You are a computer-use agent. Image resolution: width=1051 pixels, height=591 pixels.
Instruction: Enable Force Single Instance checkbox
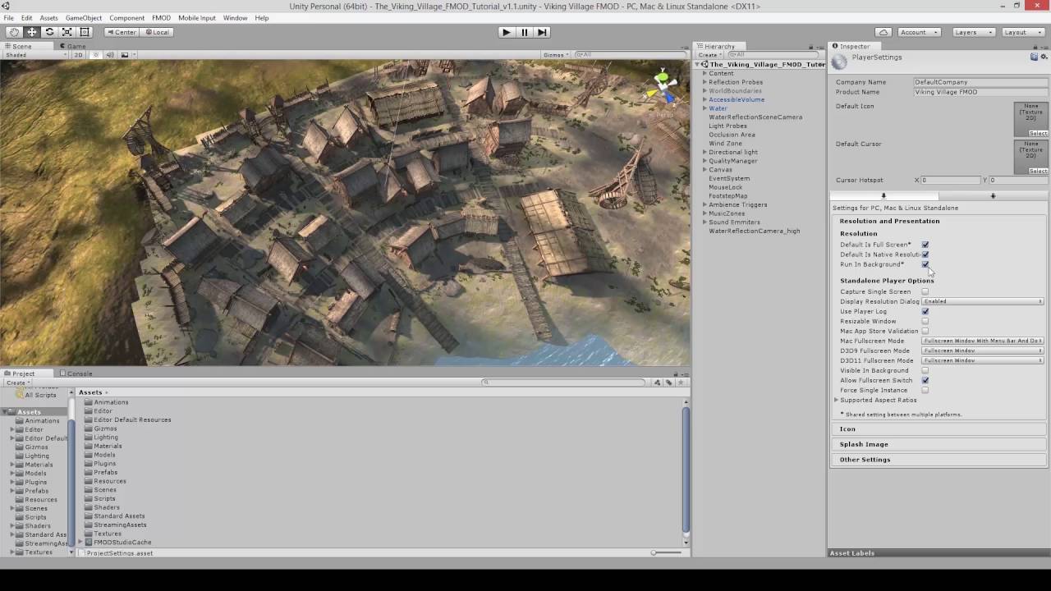click(925, 390)
